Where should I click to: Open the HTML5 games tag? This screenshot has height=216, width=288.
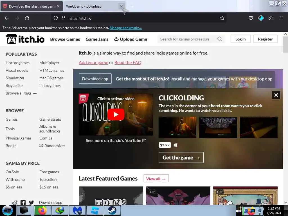tap(52, 70)
